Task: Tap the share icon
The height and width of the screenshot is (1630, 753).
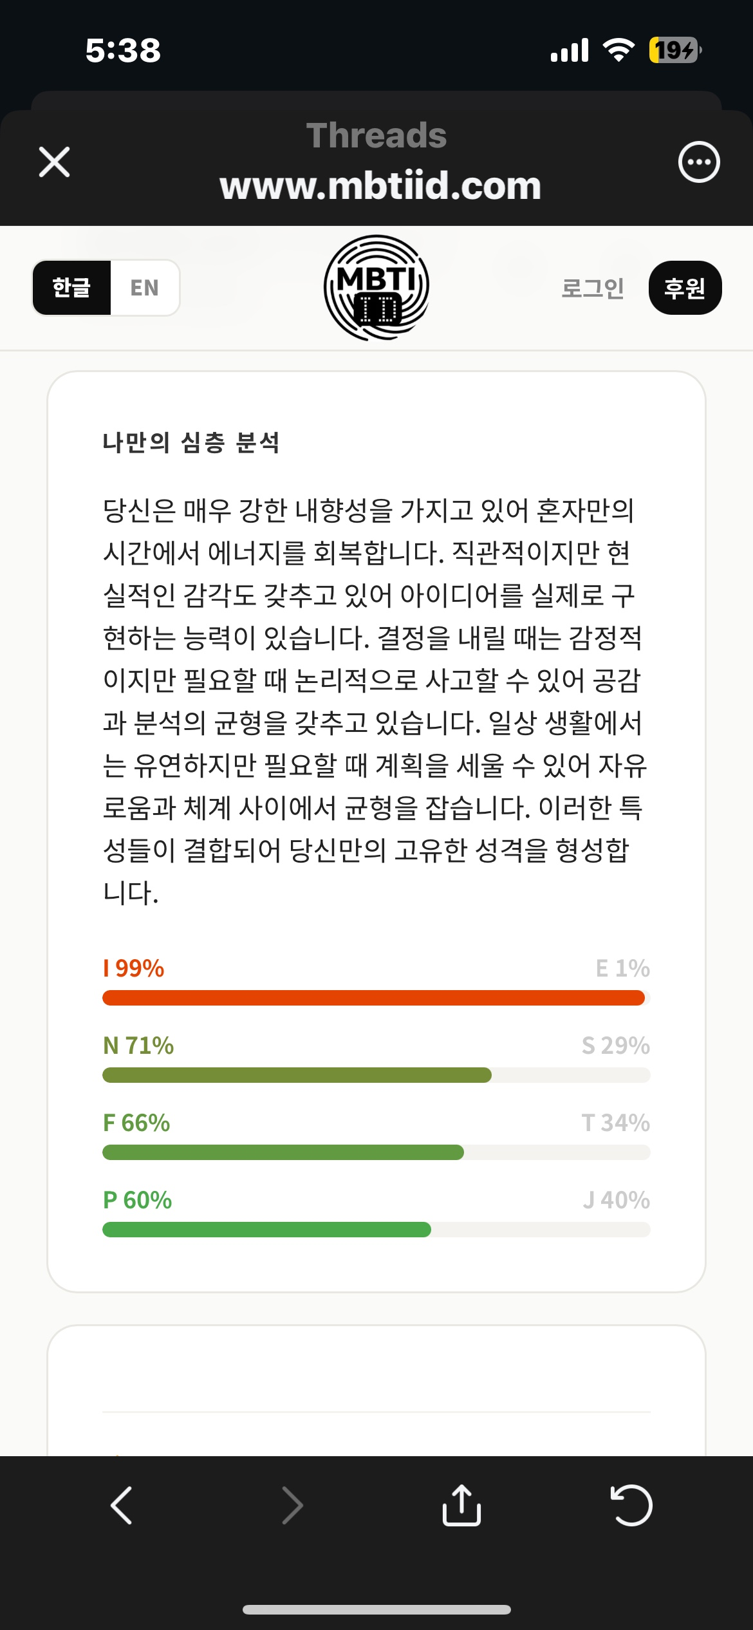Action: [461, 1505]
